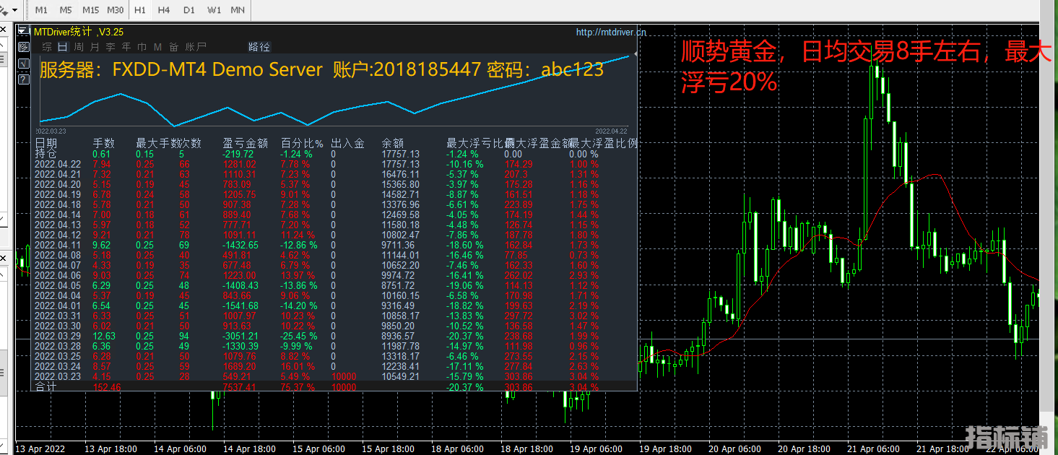The image size is (1058, 455).
Task: Select the M tab in MTDriver
Action: tap(157, 47)
